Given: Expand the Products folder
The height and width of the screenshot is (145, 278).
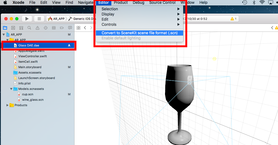Looking at the screenshot, I should coord(7,105).
